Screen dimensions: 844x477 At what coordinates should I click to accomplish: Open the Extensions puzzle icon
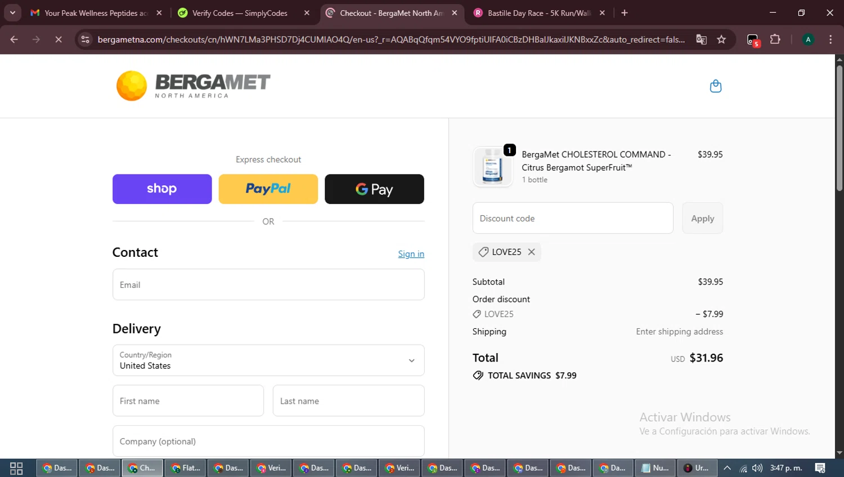775,39
